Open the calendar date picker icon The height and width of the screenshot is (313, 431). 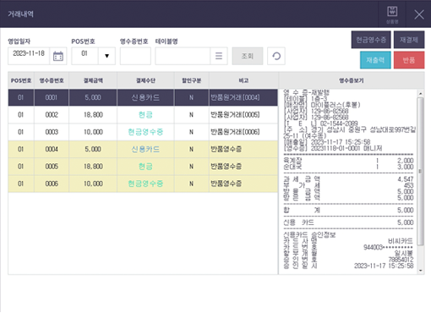click(58, 56)
